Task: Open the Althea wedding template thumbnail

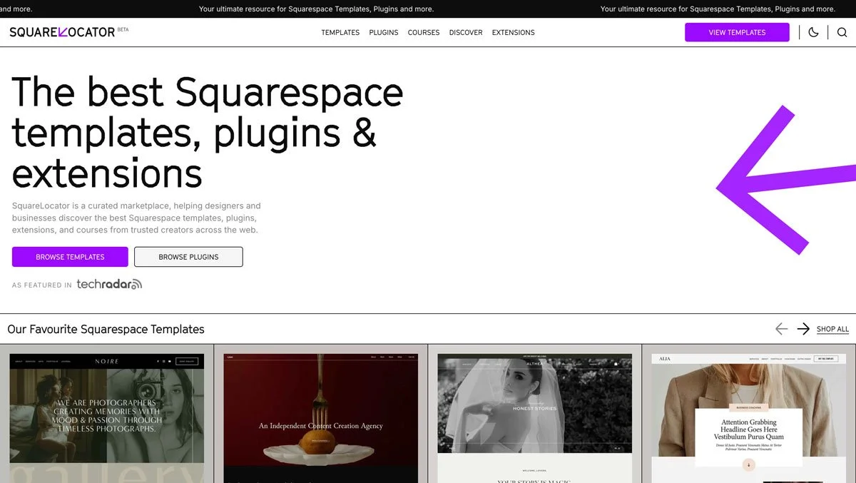Action: click(535, 418)
